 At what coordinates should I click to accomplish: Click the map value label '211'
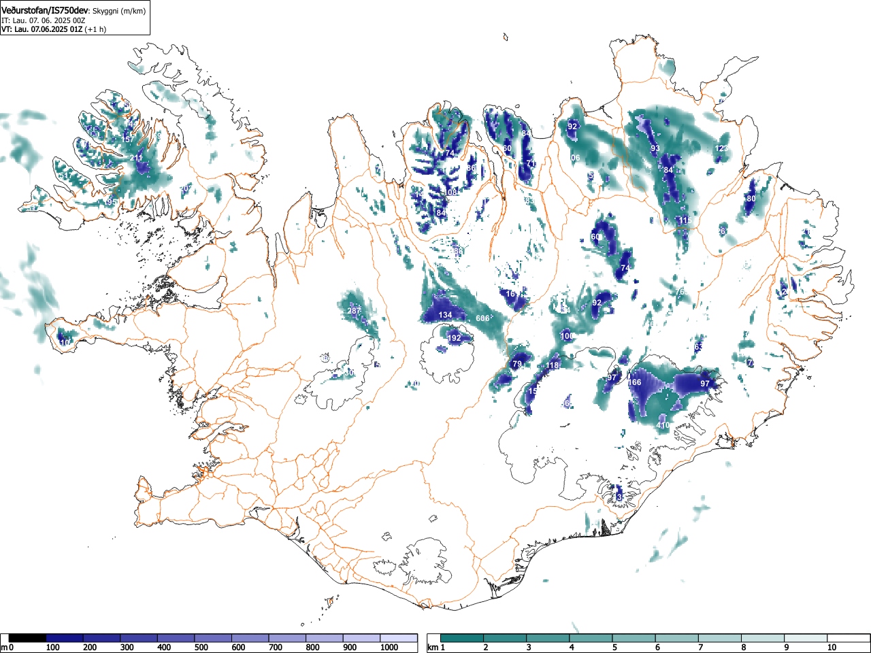[137, 158]
